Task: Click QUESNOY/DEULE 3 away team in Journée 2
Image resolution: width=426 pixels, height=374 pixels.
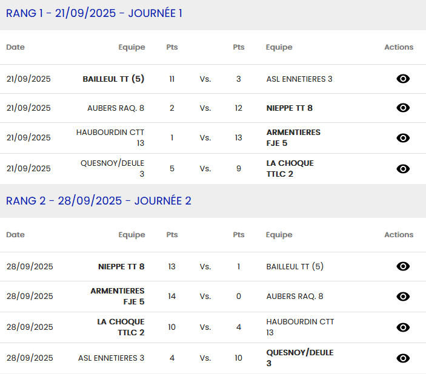Action: point(299,358)
